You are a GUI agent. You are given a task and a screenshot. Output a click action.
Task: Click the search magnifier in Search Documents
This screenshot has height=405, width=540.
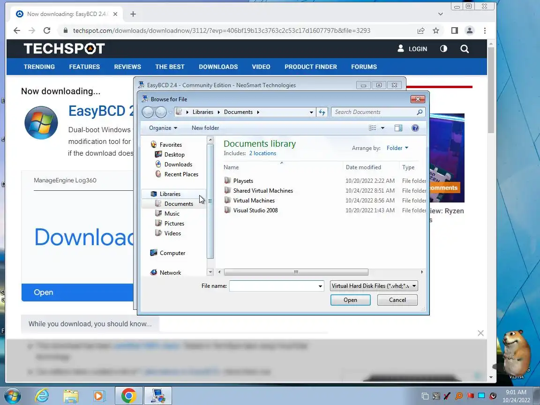(x=420, y=112)
